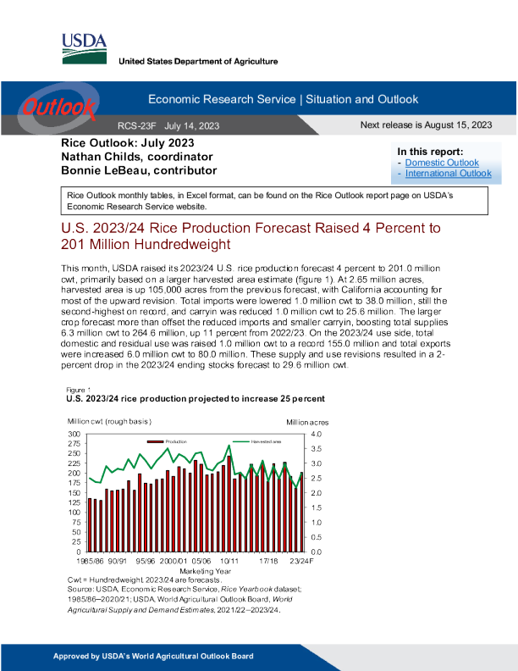
Task: Click the '23/24F' x-axis label
Action: tap(301, 561)
